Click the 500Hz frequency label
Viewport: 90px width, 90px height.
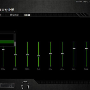tap(27, 69)
